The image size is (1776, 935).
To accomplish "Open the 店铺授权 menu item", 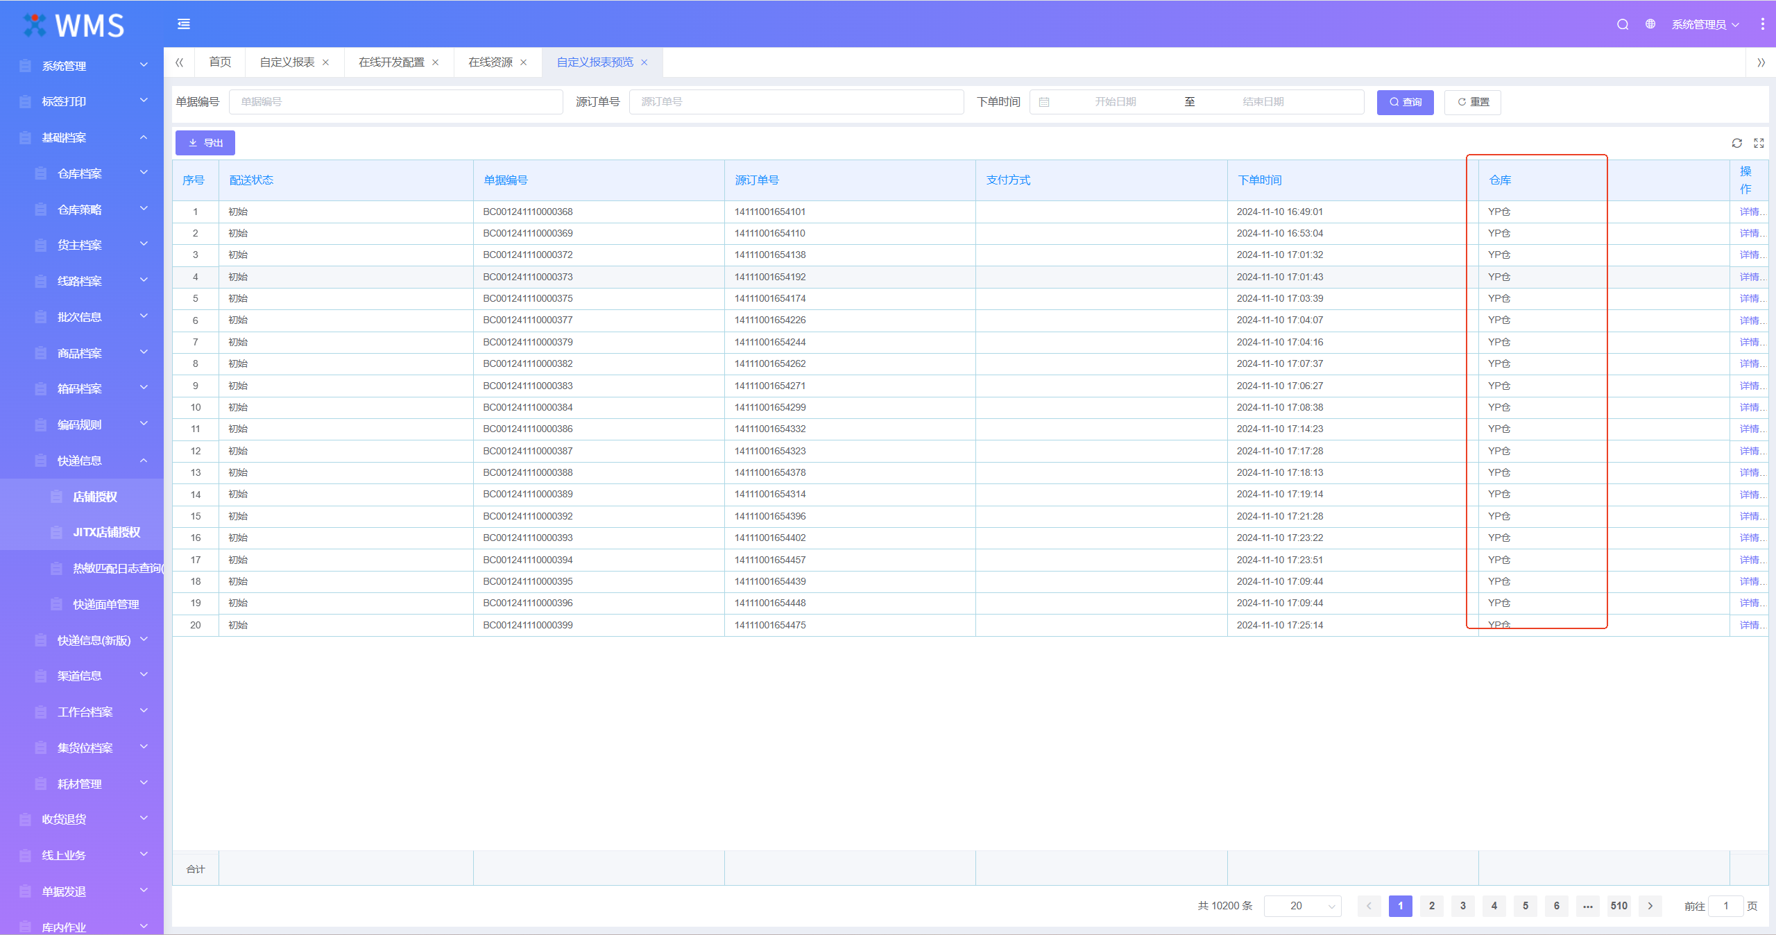I will tap(82, 497).
